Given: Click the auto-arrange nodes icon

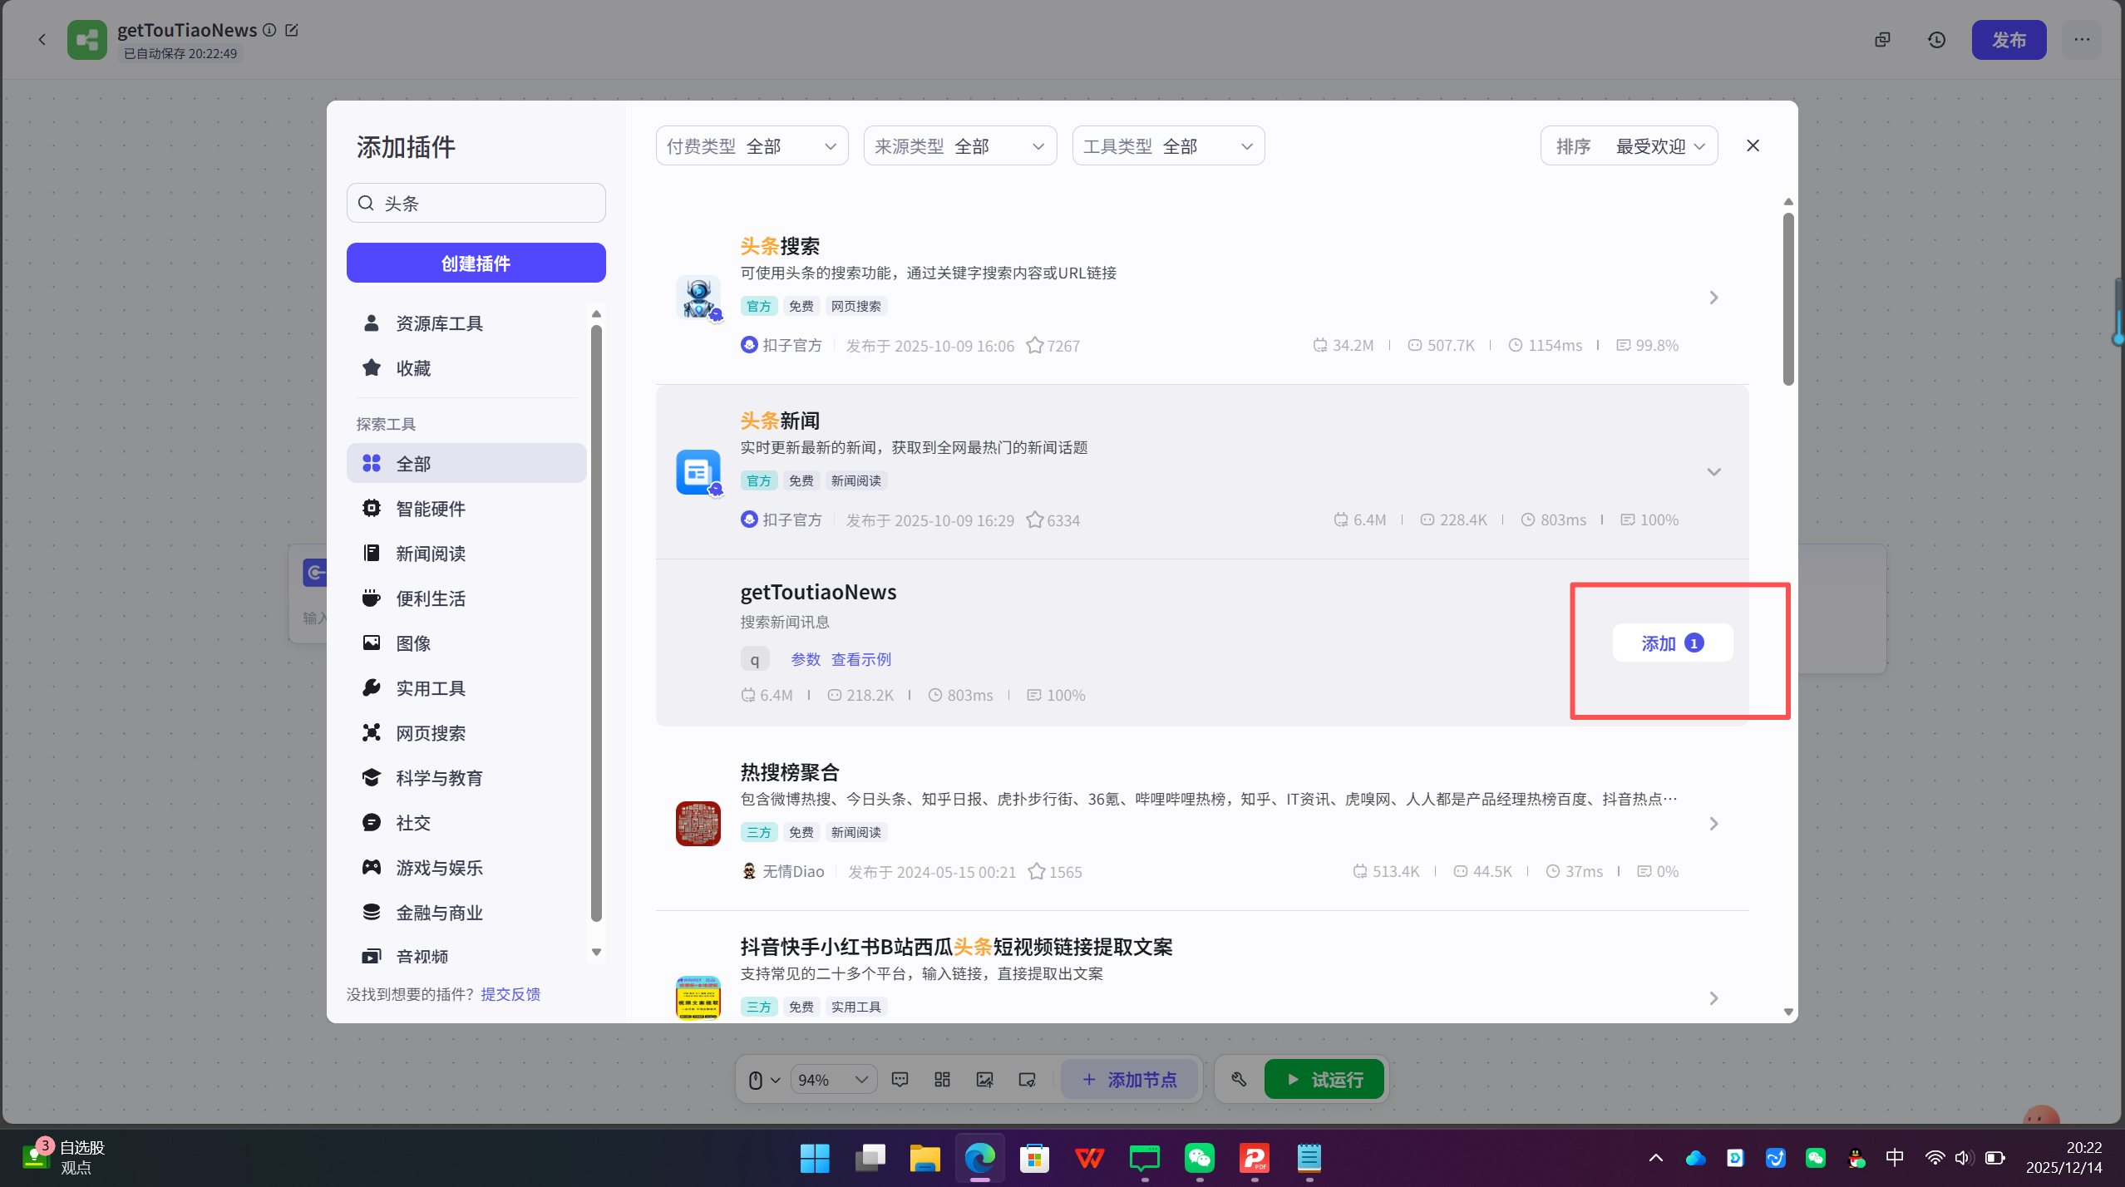Looking at the screenshot, I should [x=940, y=1078].
